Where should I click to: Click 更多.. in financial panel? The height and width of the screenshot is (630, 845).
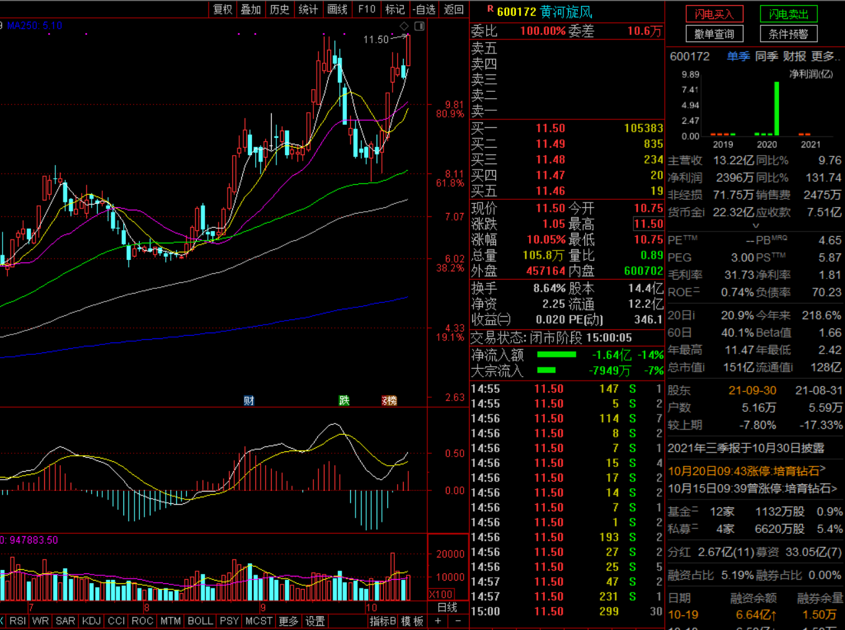pyautogui.click(x=826, y=57)
